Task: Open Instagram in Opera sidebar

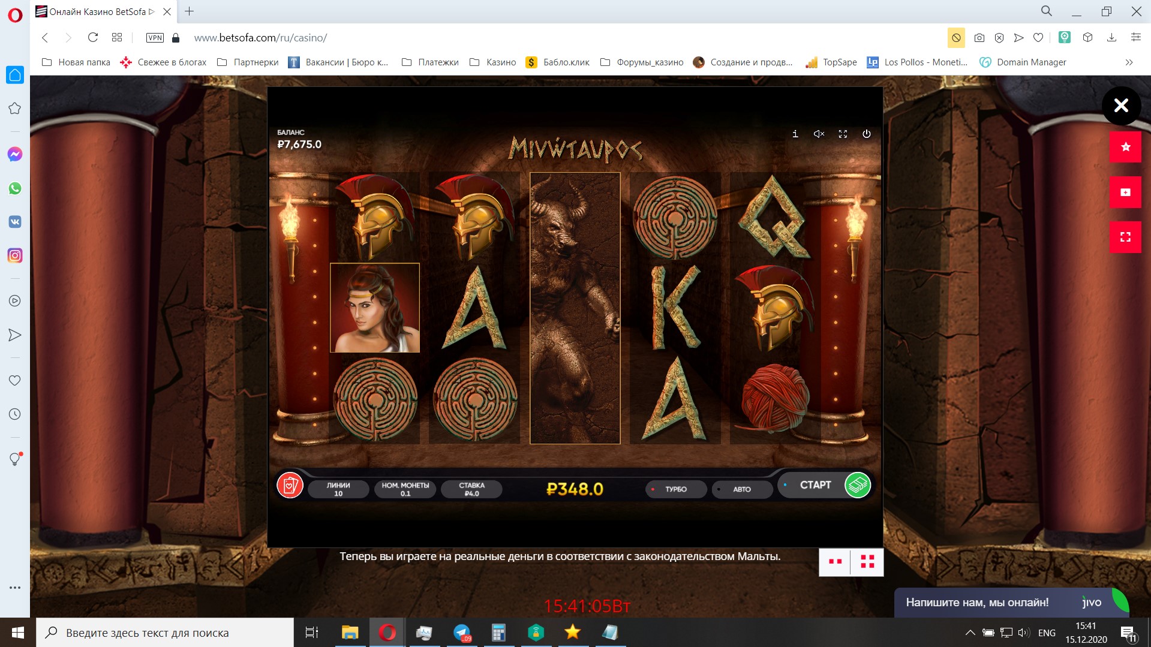Action: click(15, 255)
